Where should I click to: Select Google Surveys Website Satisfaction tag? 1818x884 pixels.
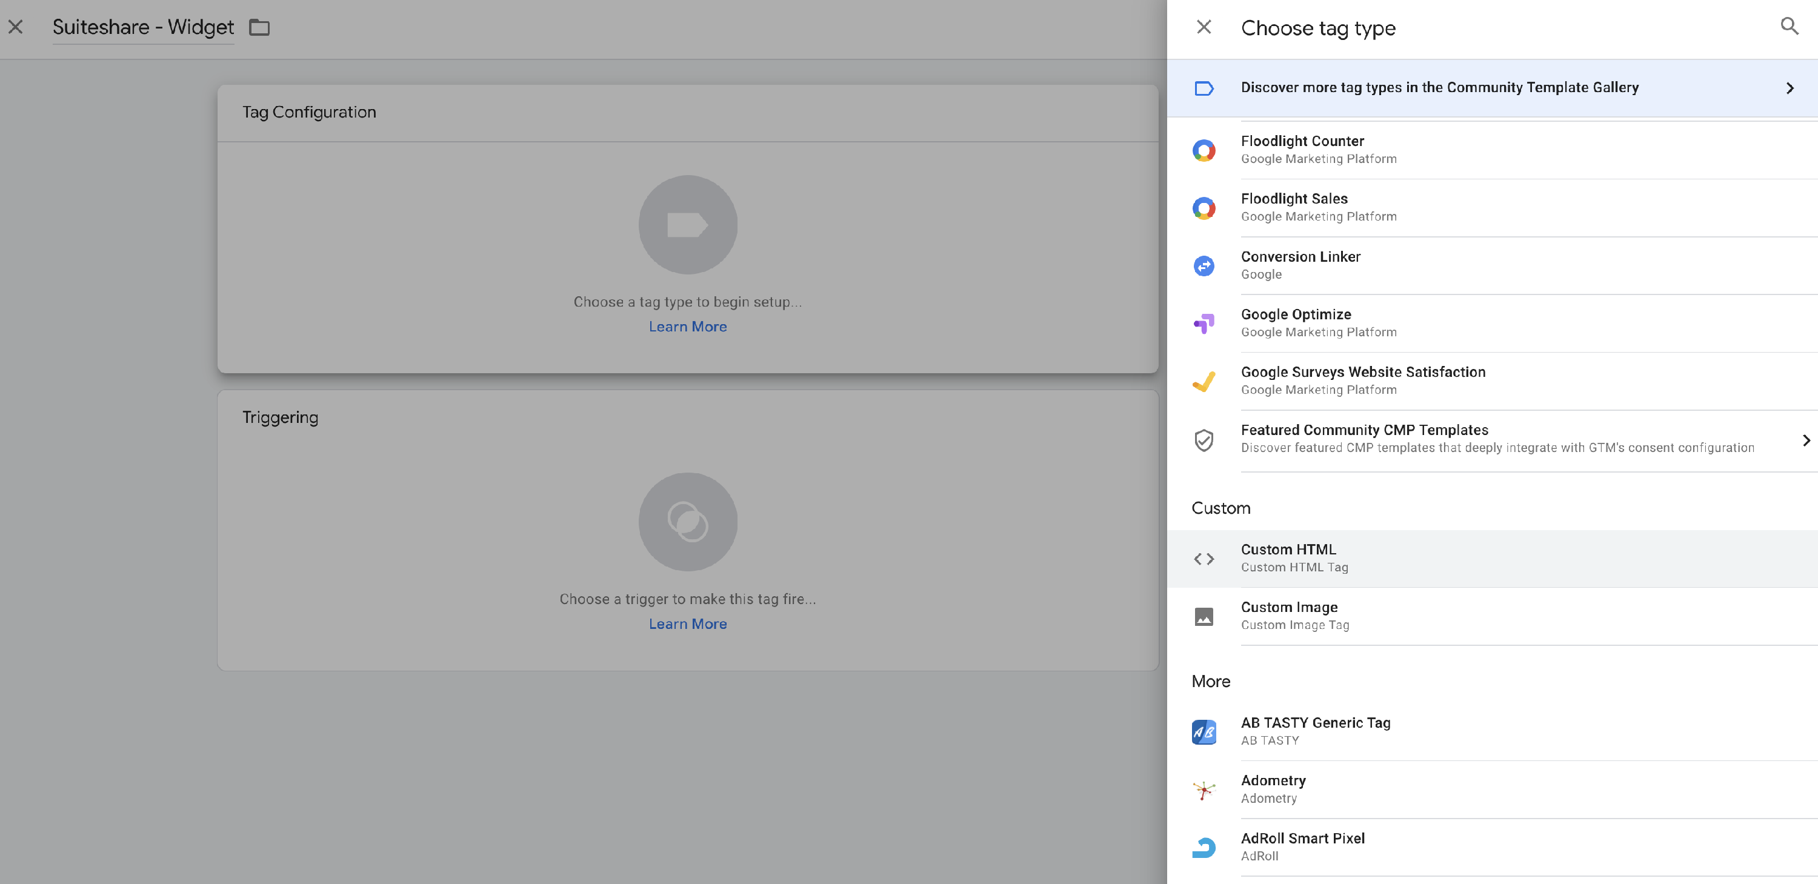click(x=1363, y=381)
